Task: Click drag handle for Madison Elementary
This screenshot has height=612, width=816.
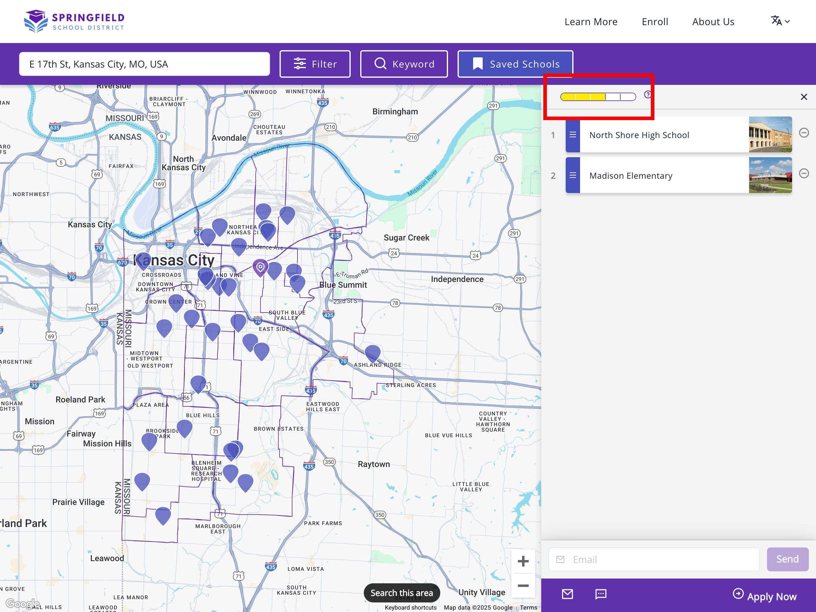Action: coord(573,175)
